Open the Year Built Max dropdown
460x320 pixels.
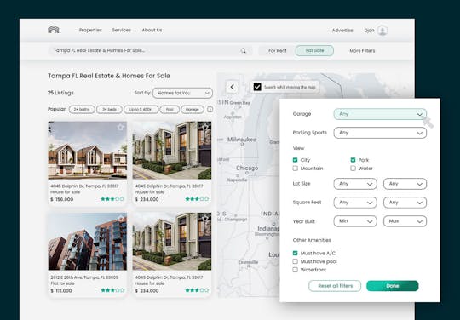pyautogui.click(x=405, y=221)
